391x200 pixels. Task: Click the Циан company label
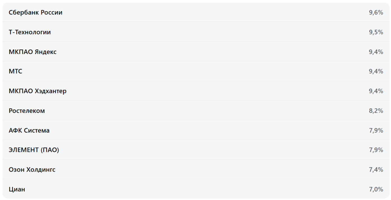click(x=17, y=189)
